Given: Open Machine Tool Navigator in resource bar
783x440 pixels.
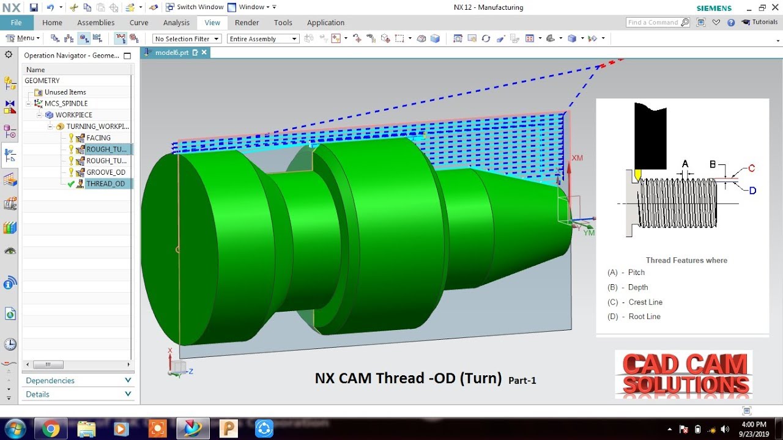Looking at the screenshot, I should click(10, 180).
